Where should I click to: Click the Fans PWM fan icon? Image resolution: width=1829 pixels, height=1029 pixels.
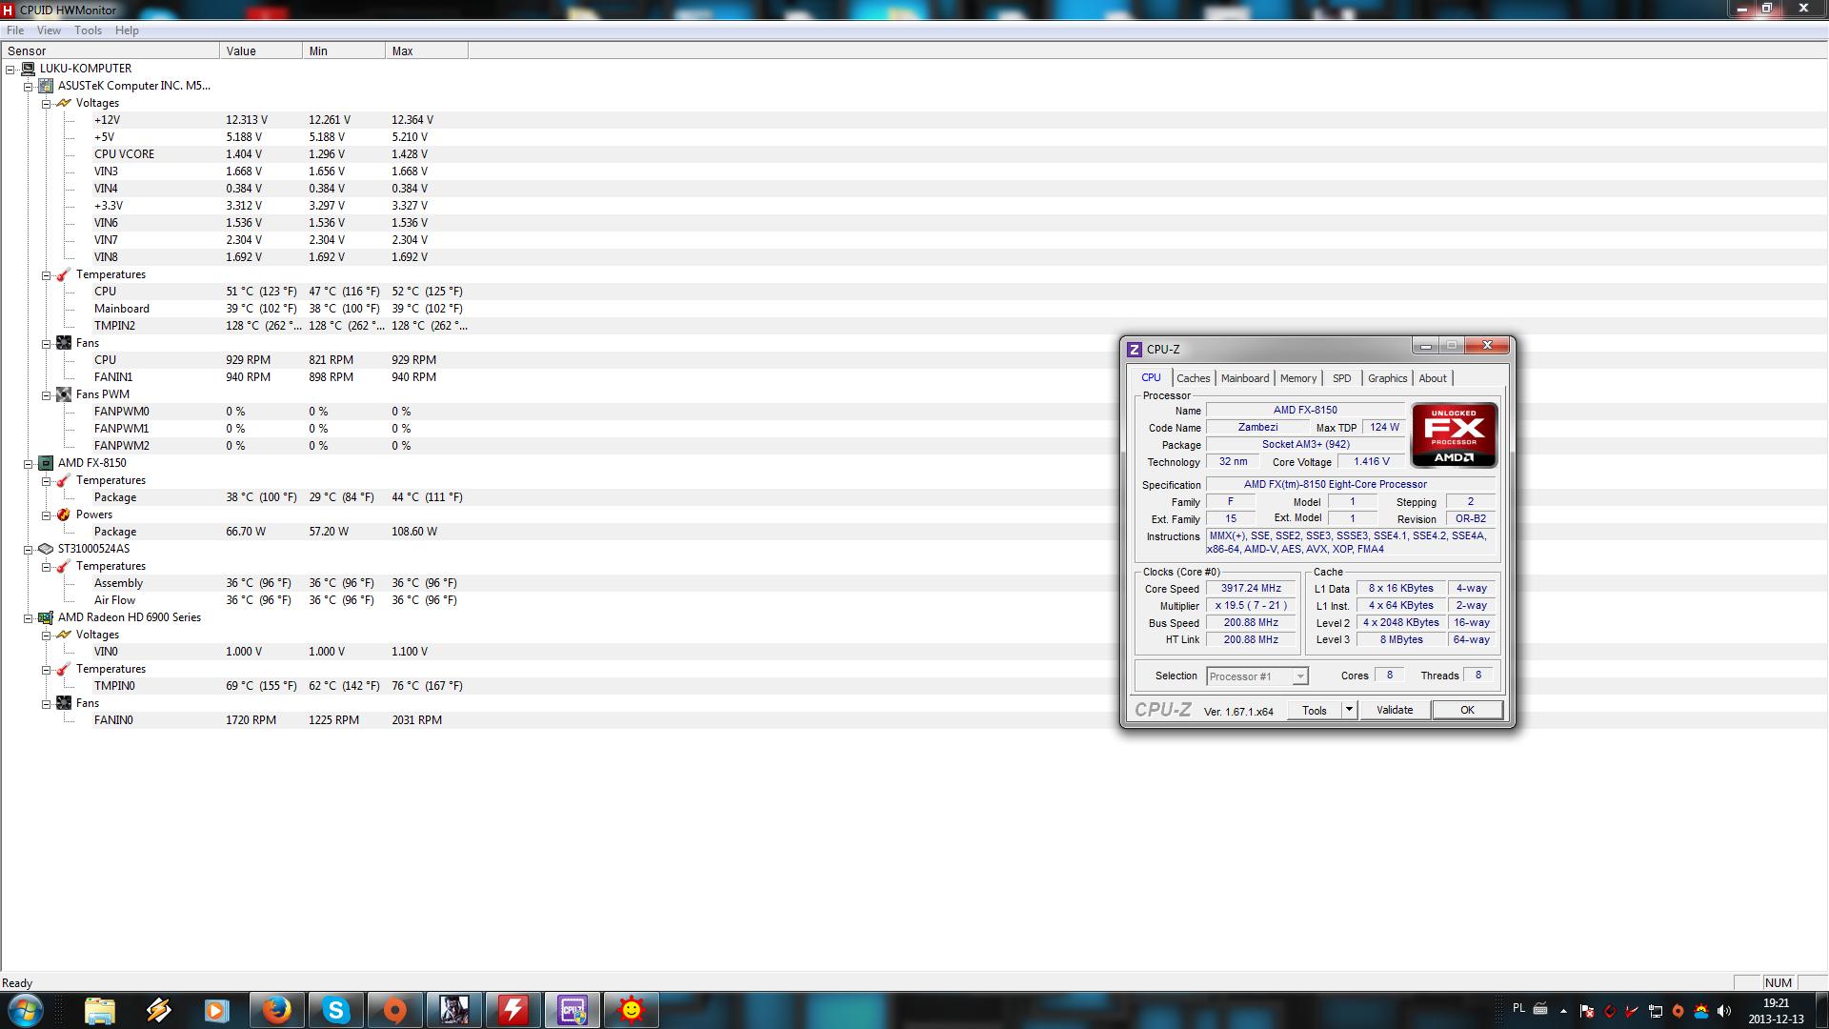(x=64, y=394)
